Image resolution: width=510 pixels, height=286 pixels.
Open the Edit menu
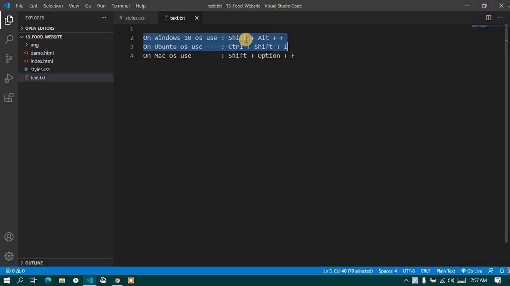click(33, 6)
